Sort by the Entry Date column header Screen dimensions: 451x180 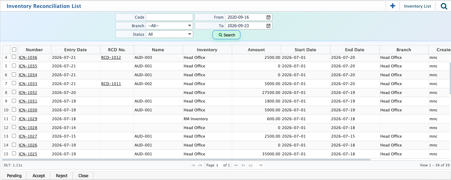point(75,50)
